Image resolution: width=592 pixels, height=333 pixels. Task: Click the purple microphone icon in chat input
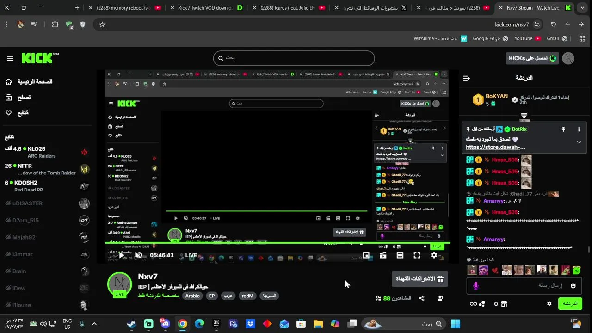click(x=476, y=286)
